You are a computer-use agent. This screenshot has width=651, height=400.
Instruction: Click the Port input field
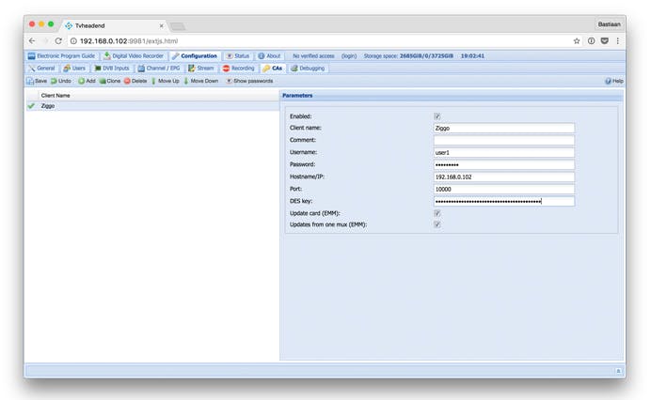click(x=504, y=189)
